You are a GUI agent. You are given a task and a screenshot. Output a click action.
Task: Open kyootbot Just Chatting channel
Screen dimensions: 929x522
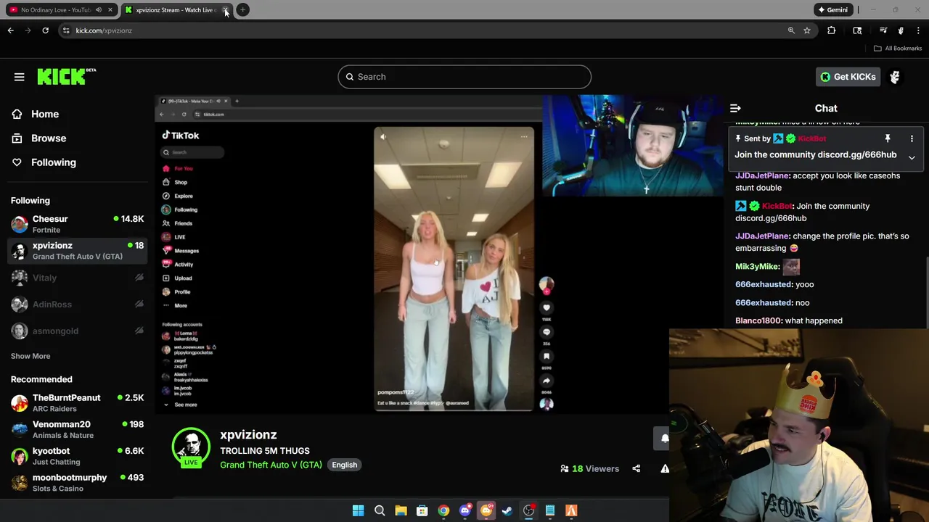[x=77, y=456]
